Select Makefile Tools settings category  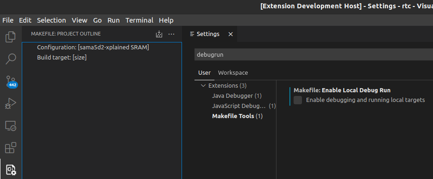(237, 116)
